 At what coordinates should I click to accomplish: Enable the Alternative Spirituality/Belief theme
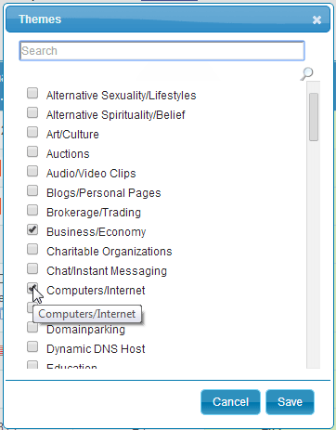point(32,112)
